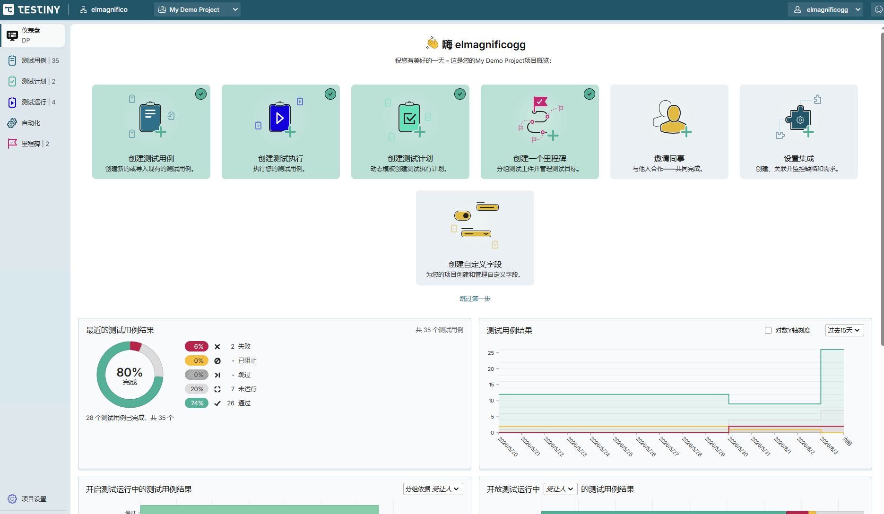Screen dimensions: 884x514
Task: Click the 自动化 gear sidebar icon
Action: [x=12, y=123]
